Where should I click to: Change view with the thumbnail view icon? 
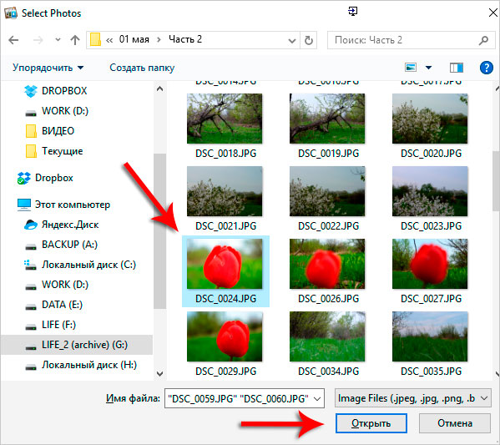click(411, 68)
